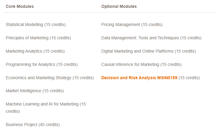Image resolution: width=221 pixels, height=133 pixels.
Task: Click the Optional Modules column header
Action: 119,6
